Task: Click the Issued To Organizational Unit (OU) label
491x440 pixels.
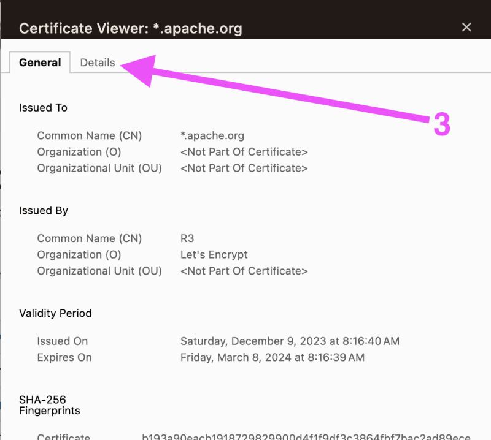Action: pyautogui.click(x=99, y=169)
